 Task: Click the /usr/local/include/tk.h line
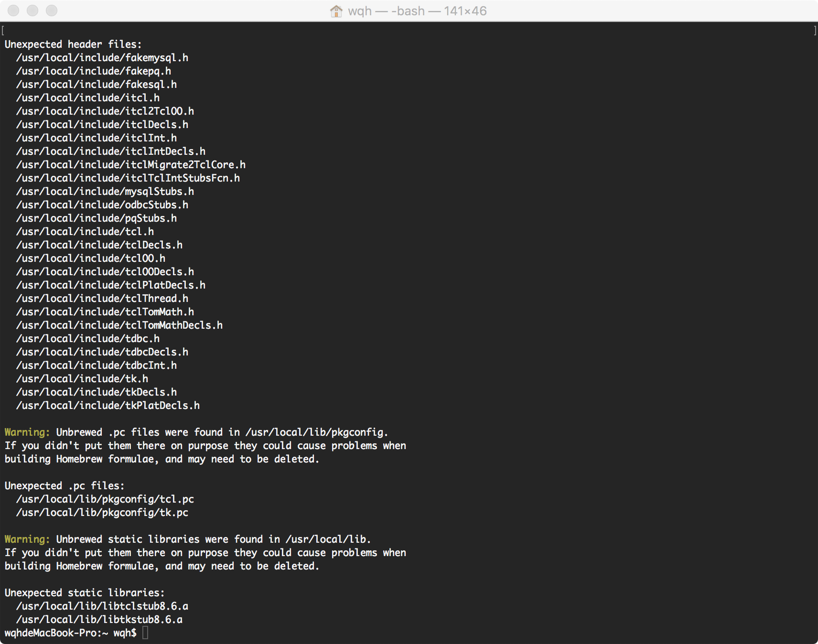coord(82,379)
